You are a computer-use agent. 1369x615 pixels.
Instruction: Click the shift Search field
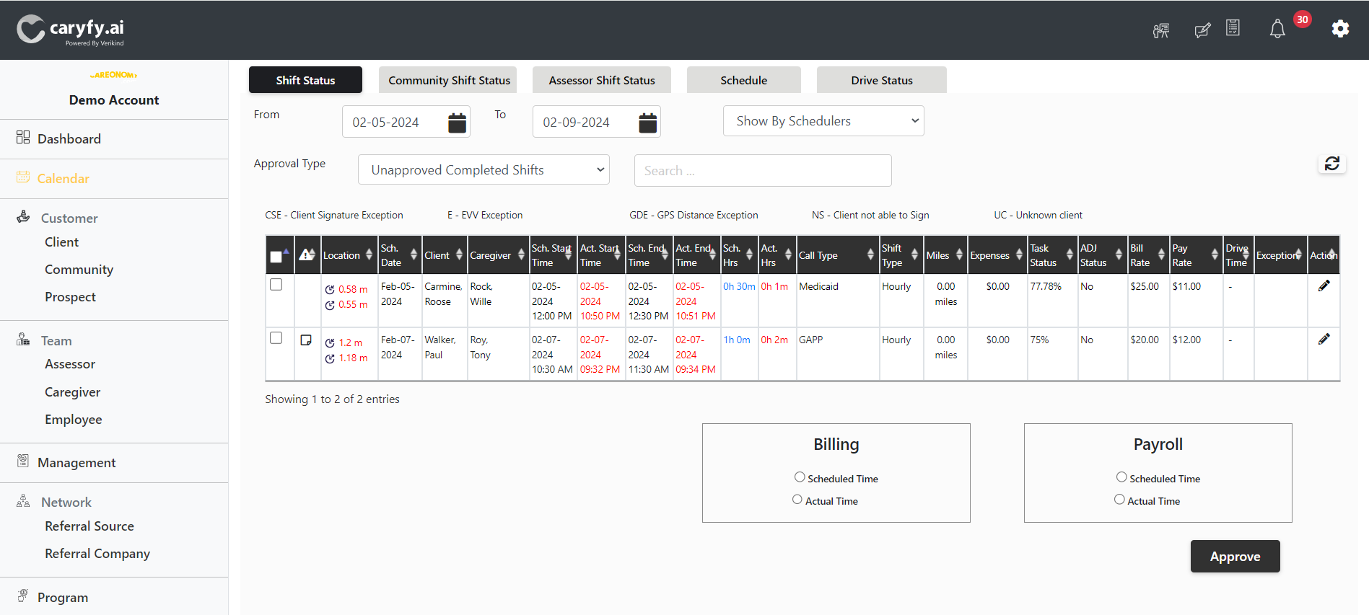[x=763, y=170]
